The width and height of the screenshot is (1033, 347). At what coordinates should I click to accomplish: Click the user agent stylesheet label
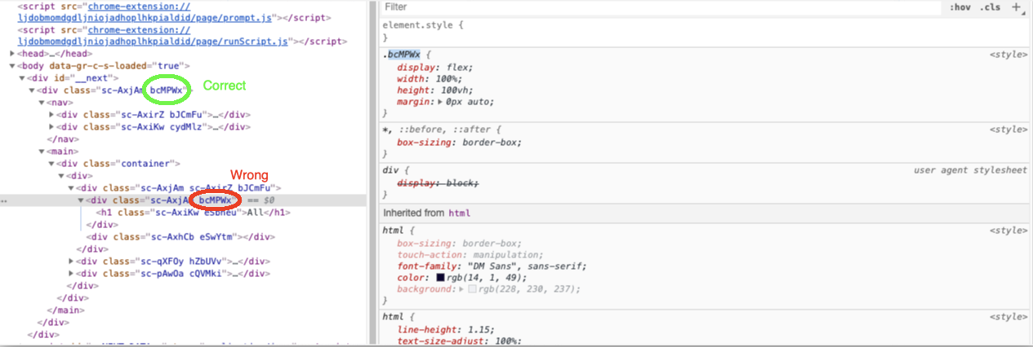pyautogui.click(x=970, y=171)
